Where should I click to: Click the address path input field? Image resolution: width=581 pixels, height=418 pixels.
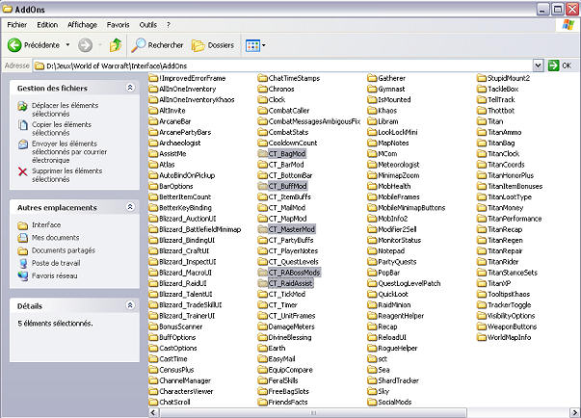289,65
